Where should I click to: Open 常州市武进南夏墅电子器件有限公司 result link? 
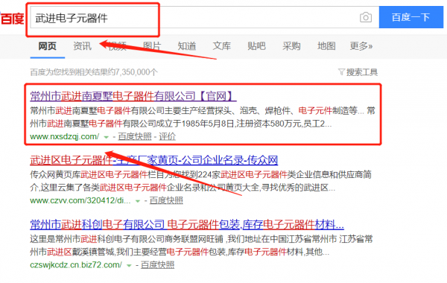click(x=133, y=96)
